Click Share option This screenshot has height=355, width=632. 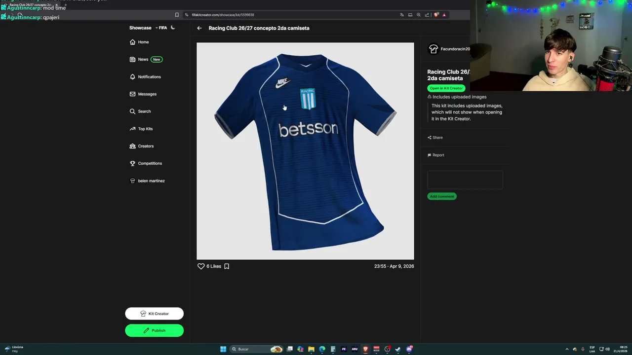(x=435, y=138)
